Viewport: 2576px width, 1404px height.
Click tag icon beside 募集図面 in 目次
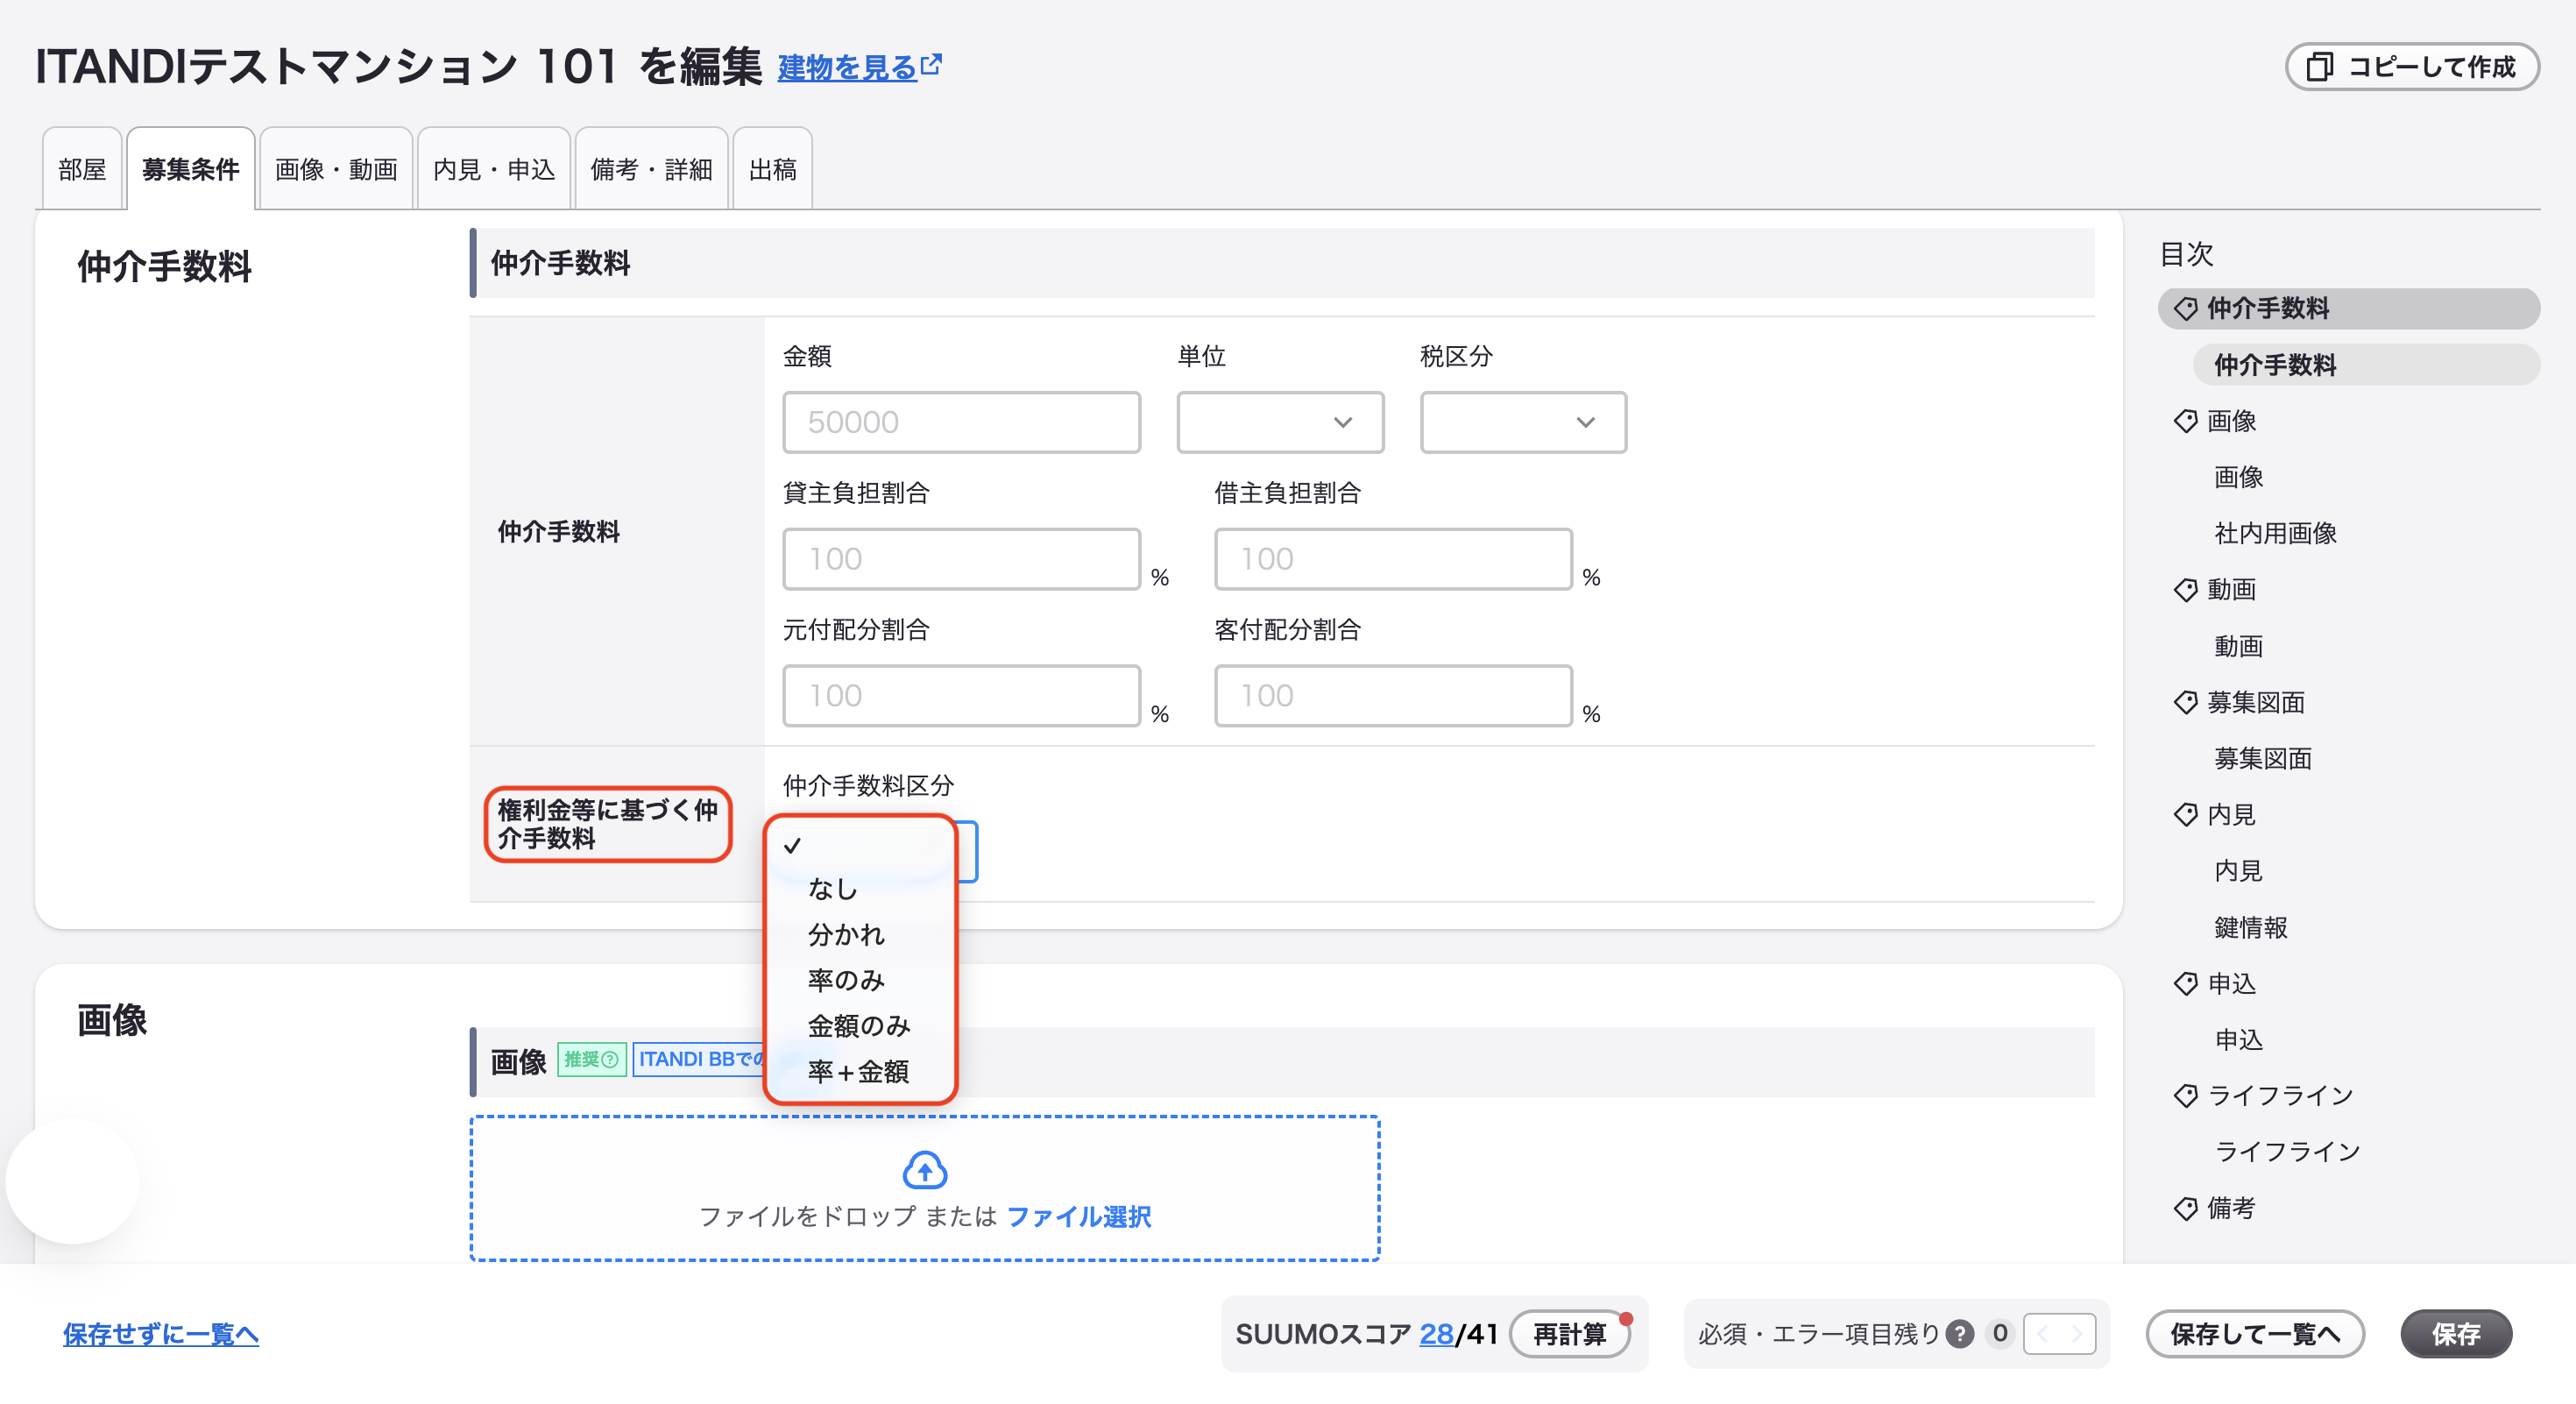pyautogui.click(x=2185, y=702)
